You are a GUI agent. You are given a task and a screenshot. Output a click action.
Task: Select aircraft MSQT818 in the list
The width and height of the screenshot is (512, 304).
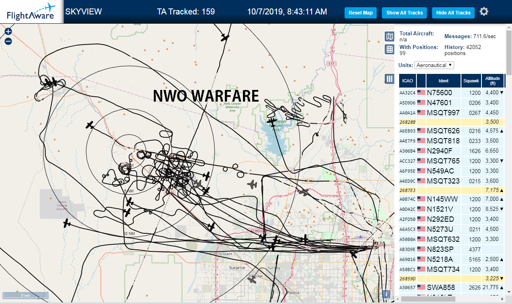coord(452,141)
